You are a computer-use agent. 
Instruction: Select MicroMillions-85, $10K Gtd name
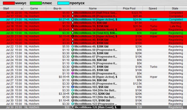(91, 70)
